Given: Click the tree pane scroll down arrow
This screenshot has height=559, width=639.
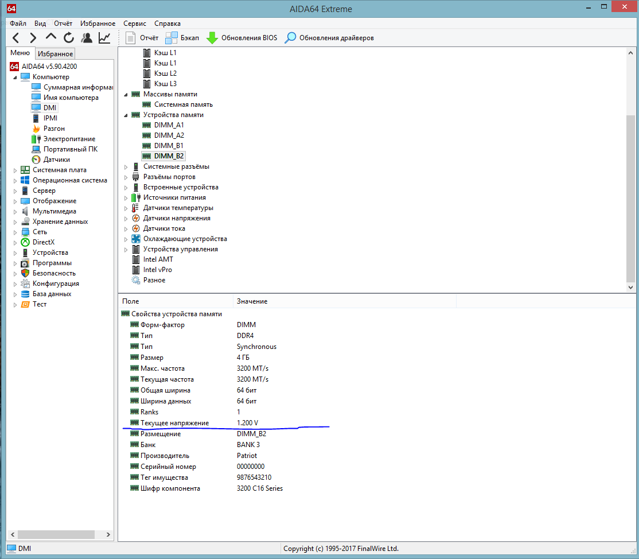Looking at the screenshot, I should 630,287.
